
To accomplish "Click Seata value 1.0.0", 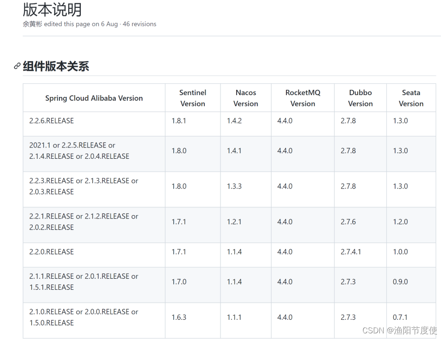I will tap(400, 252).
